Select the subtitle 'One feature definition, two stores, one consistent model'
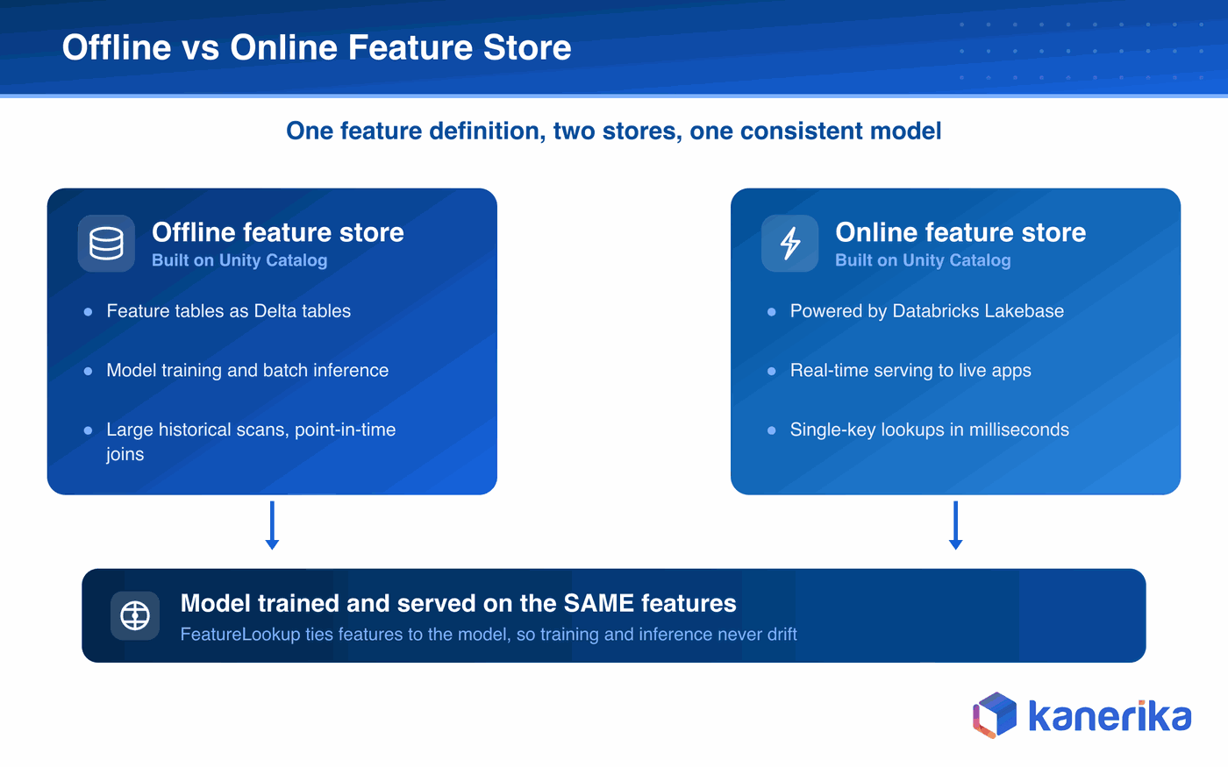 (x=614, y=131)
